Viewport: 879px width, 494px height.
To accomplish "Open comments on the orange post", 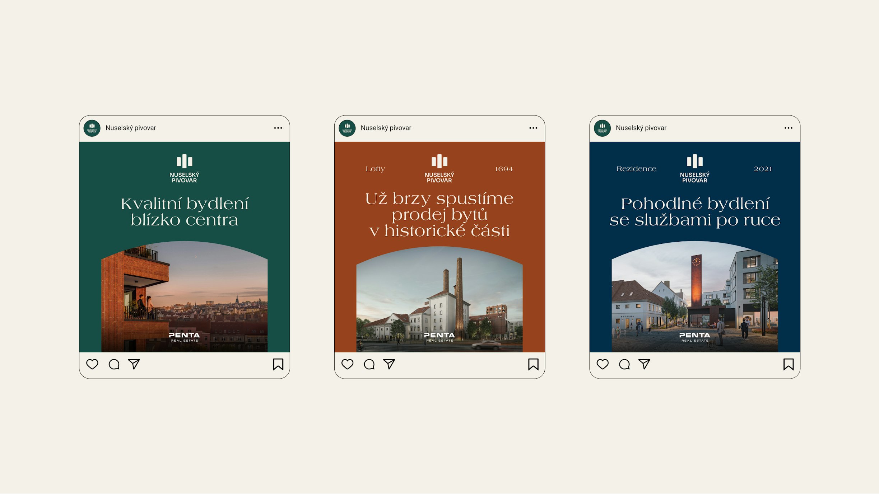I will tap(369, 364).
